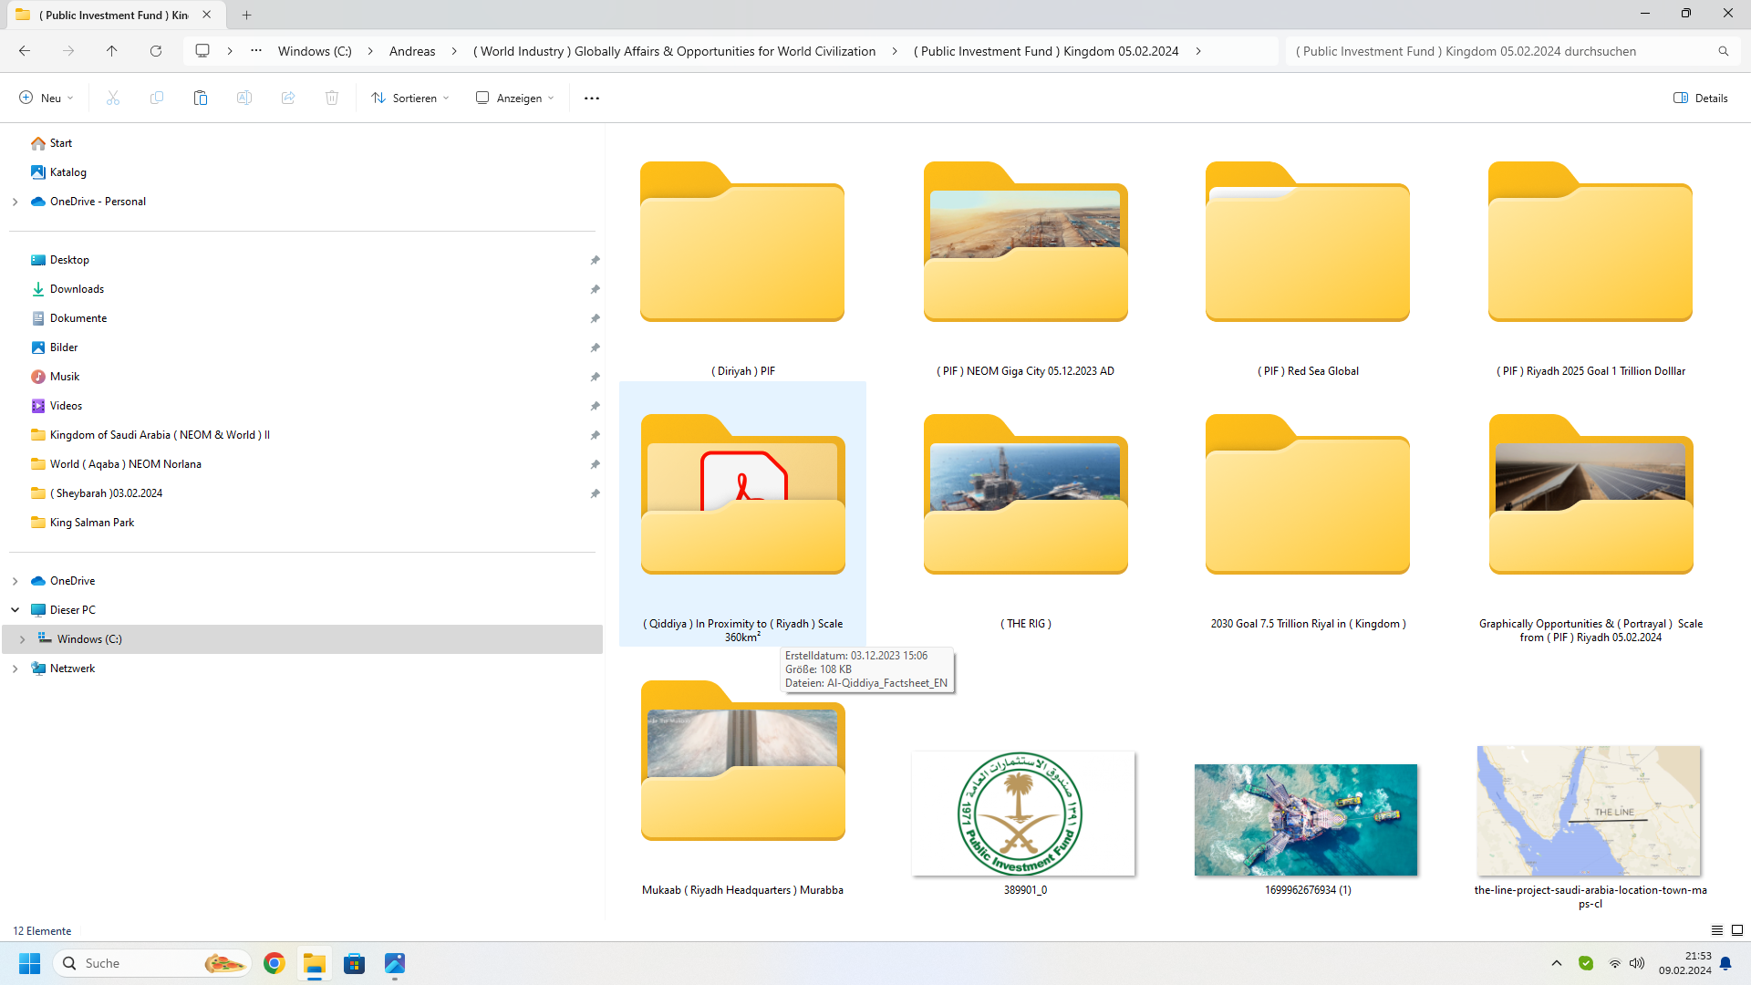Unpin Desktop from quick access
This screenshot has width=1751, height=985.
pyautogui.click(x=595, y=260)
